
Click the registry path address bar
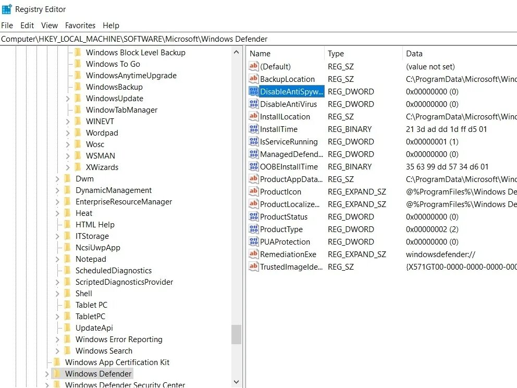point(258,39)
